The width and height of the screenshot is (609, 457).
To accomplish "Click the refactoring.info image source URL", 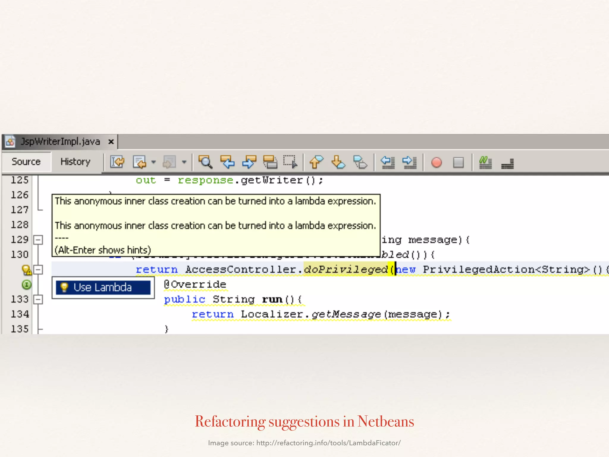I will [x=328, y=443].
